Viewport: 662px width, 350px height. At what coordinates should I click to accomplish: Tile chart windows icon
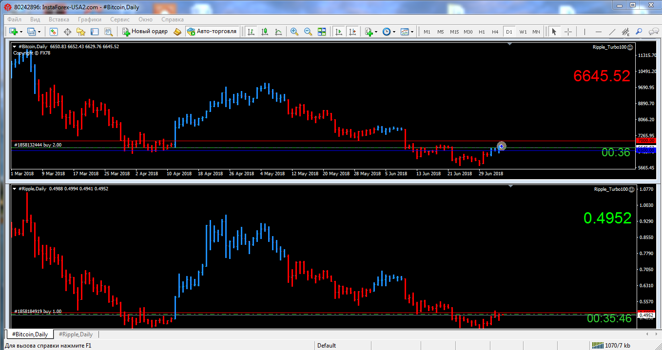pos(322,32)
